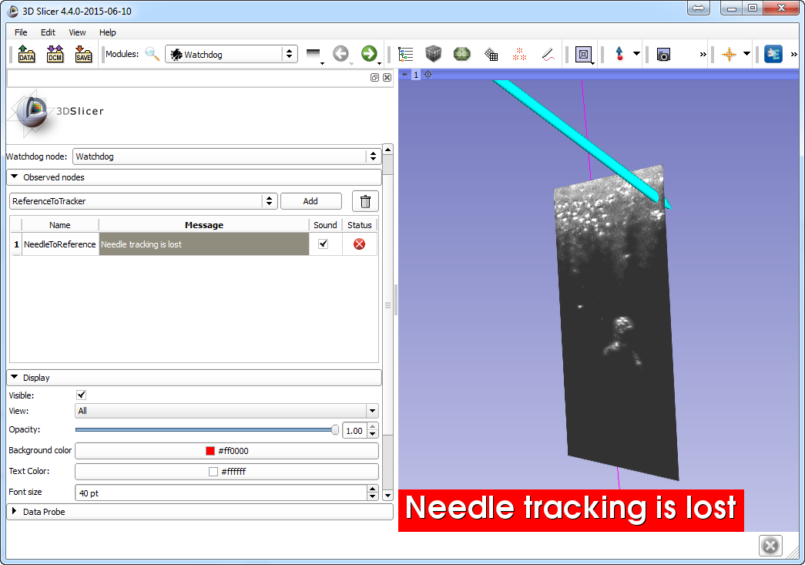Toggle the crosshair toolbar icon
The width and height of the screenshot is (805, 565).
[x=729, y=54]
